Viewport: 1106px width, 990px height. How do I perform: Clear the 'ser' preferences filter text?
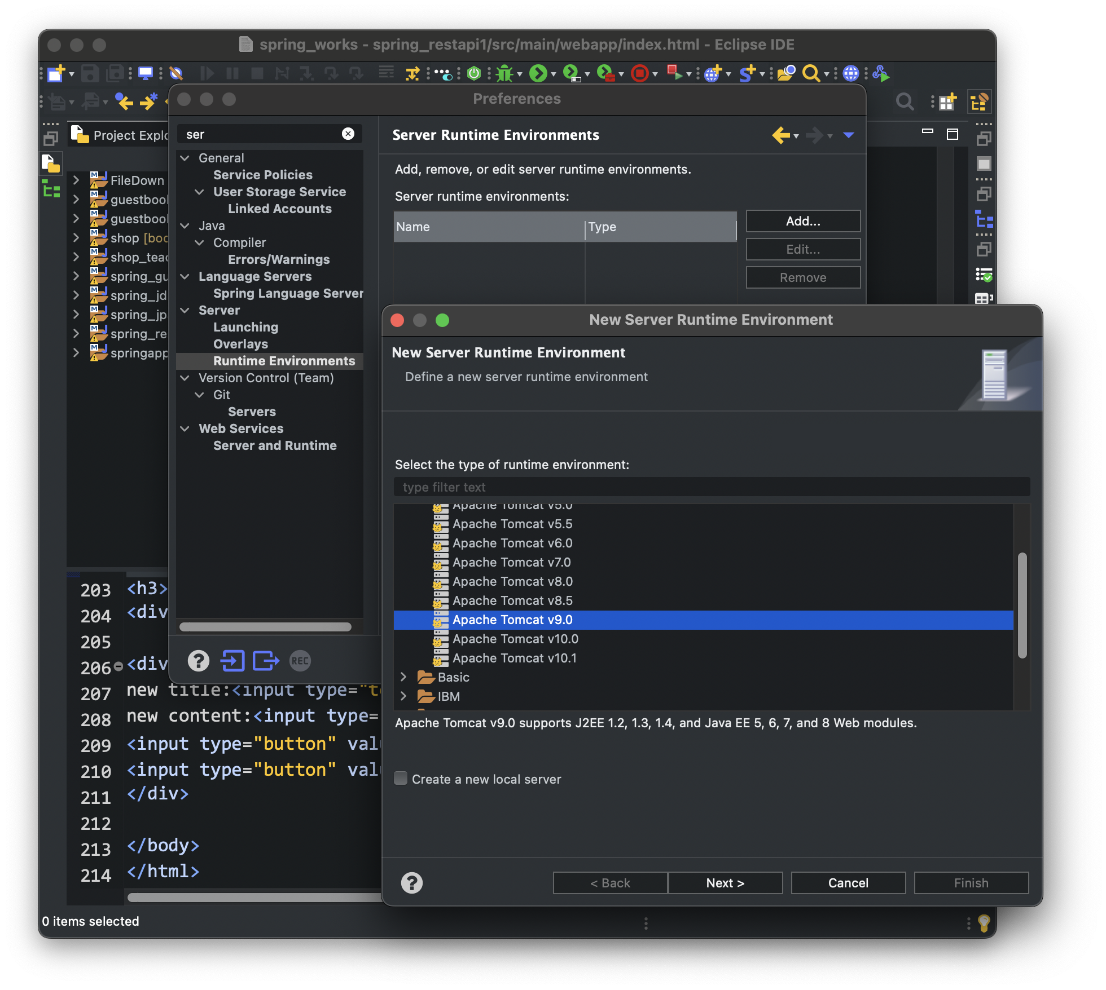coord(348,134)
